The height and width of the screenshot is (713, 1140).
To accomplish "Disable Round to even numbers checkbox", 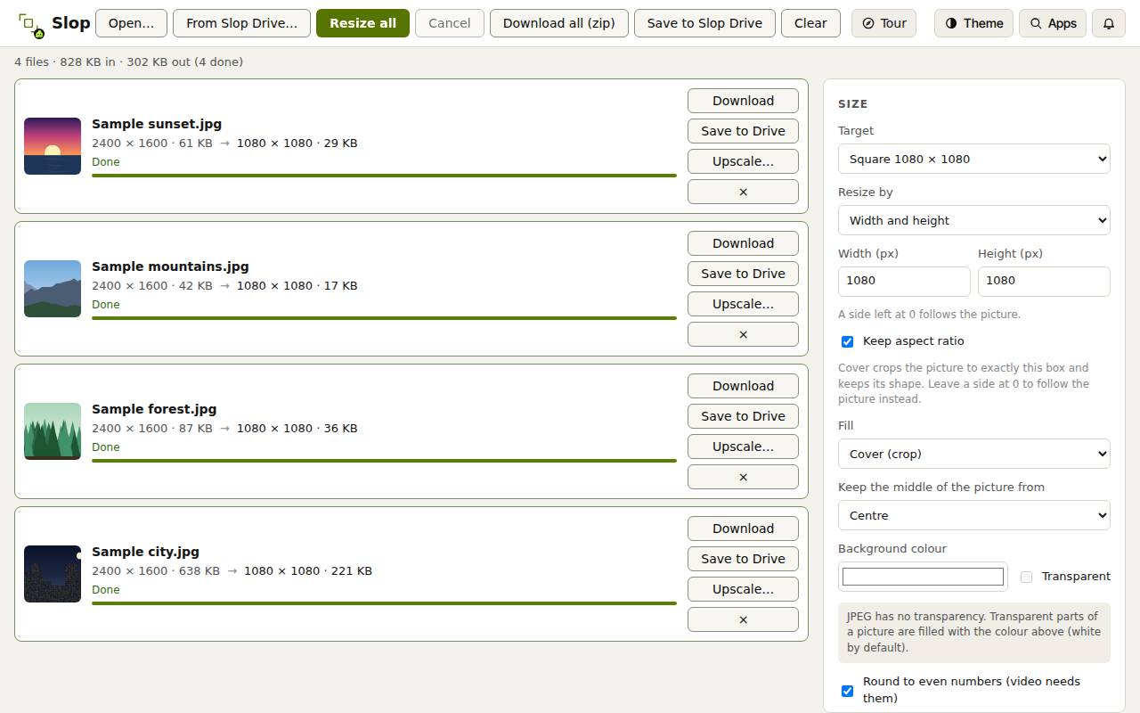I will (x=847, y=691).
